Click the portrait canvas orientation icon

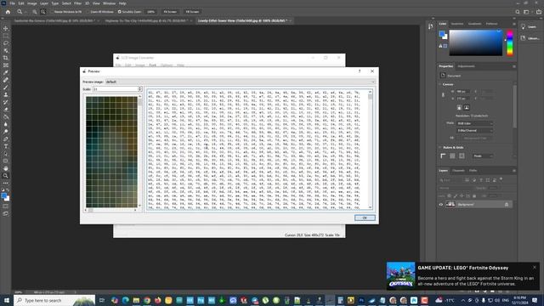459,108
